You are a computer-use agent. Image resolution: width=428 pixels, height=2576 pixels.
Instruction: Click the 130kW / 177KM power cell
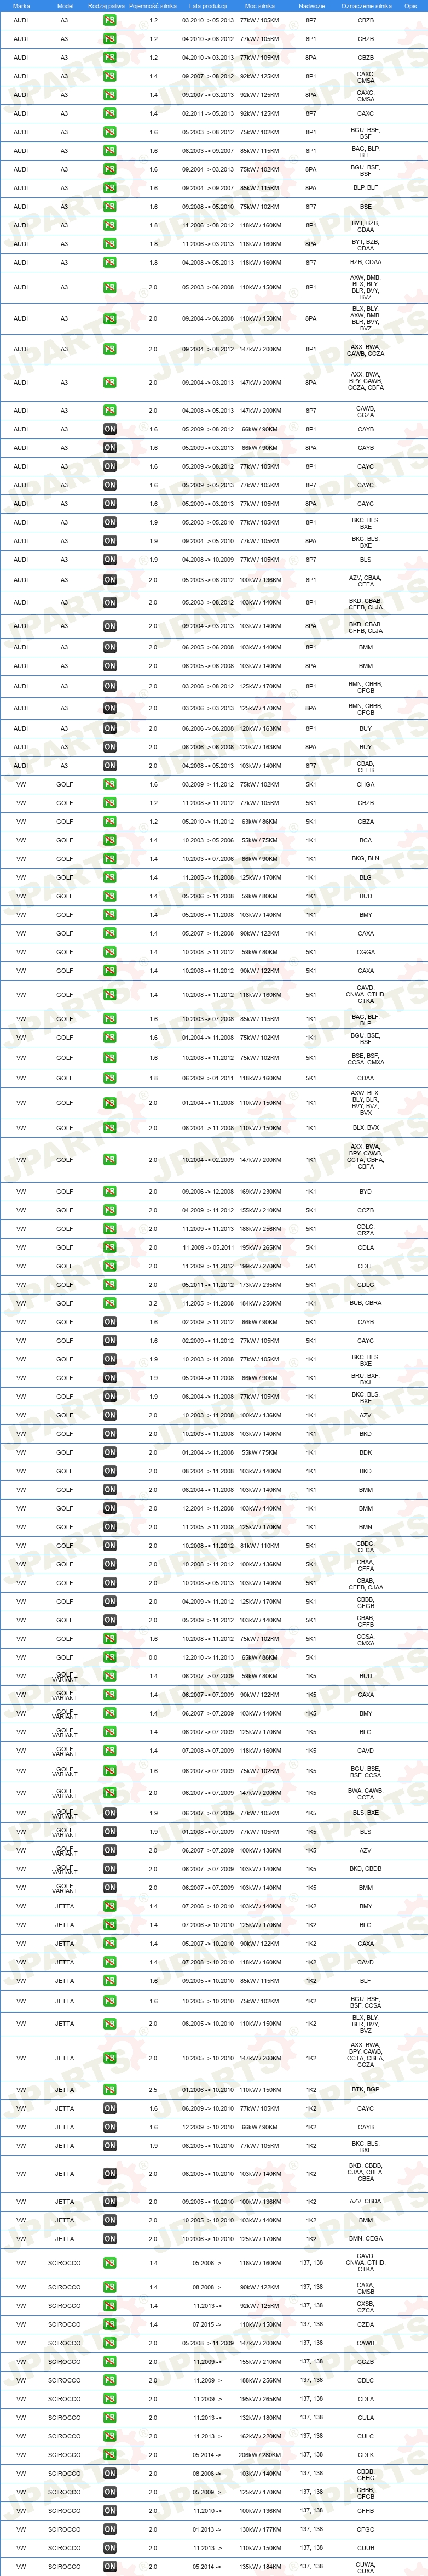pyautogui.click(x=261, y=2529)
